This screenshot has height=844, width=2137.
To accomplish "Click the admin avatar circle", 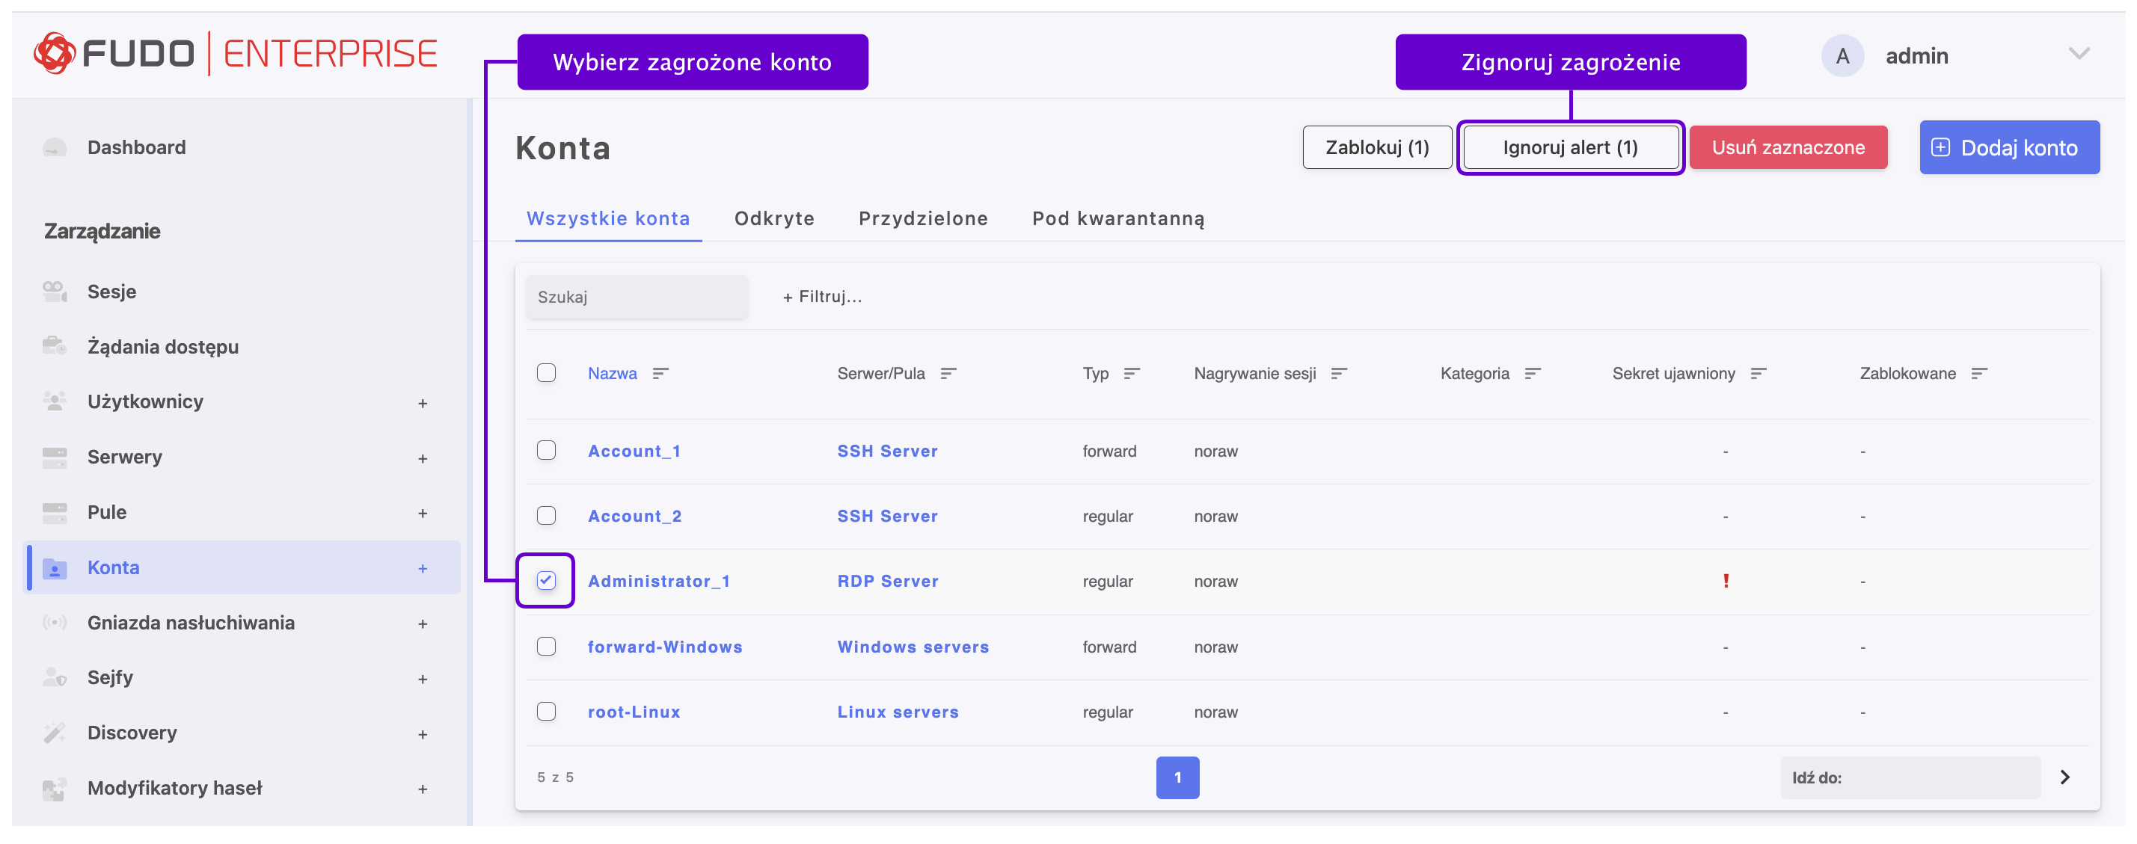I will [1842, 56].
